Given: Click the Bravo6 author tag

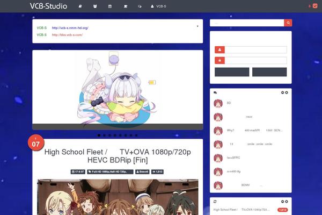Looking at the screenshot, I should click(x=142, y=172).
